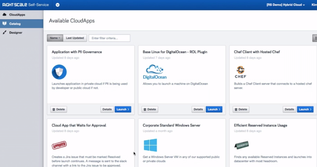Click the PII Governance shield icon

click(x=59, y=72)
